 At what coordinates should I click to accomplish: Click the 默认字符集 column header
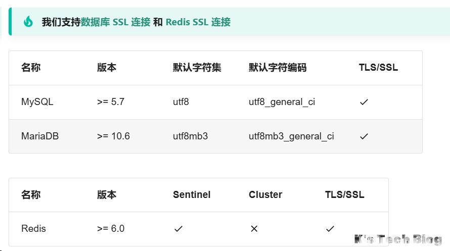pyautogui.click(x=197, y=68)
